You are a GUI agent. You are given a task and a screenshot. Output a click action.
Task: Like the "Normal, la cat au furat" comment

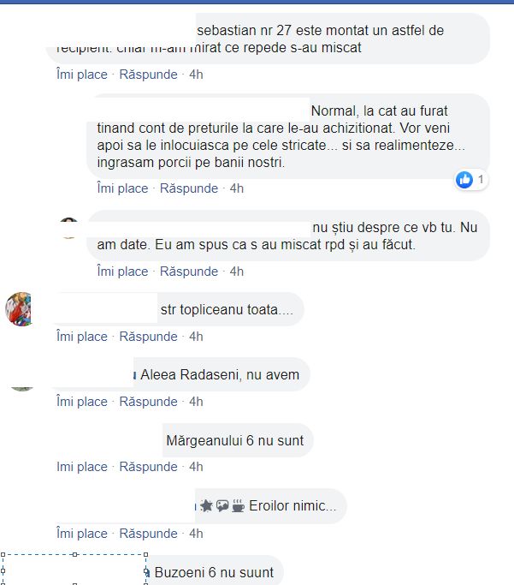click(122, 188)
